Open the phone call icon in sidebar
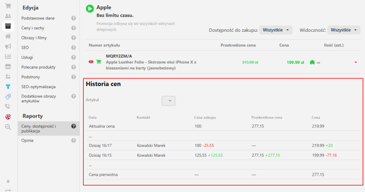The image size is (365, 192). click(x=8, y=106)
